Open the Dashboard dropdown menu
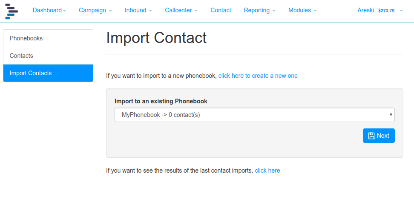Viewport: 414px width, 199px height. coord(49,10)
